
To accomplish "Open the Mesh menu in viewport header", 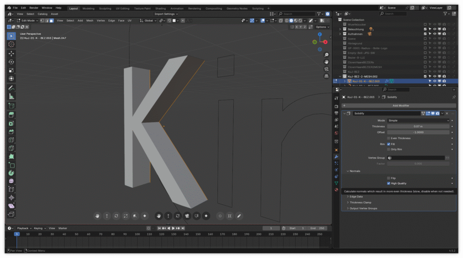I will [x=90, y=20].
